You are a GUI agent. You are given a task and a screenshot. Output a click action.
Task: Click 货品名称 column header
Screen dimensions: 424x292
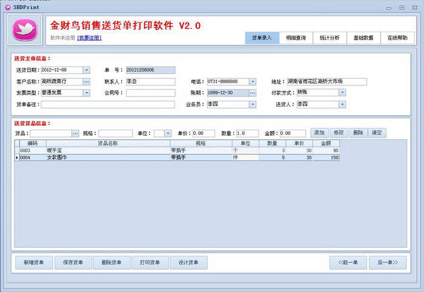(x=108, y=144)
